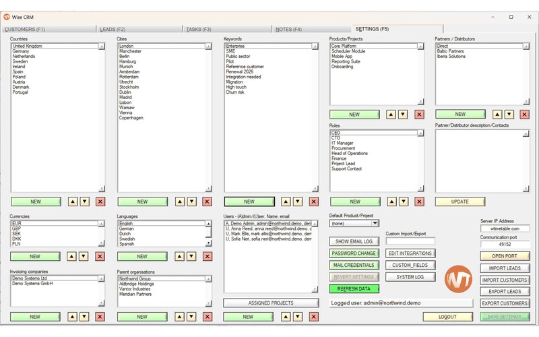The width and height of the screenshot is (539, 337).
Task: Click IMPORT LEADS button
Action: (x=505, y=268)
